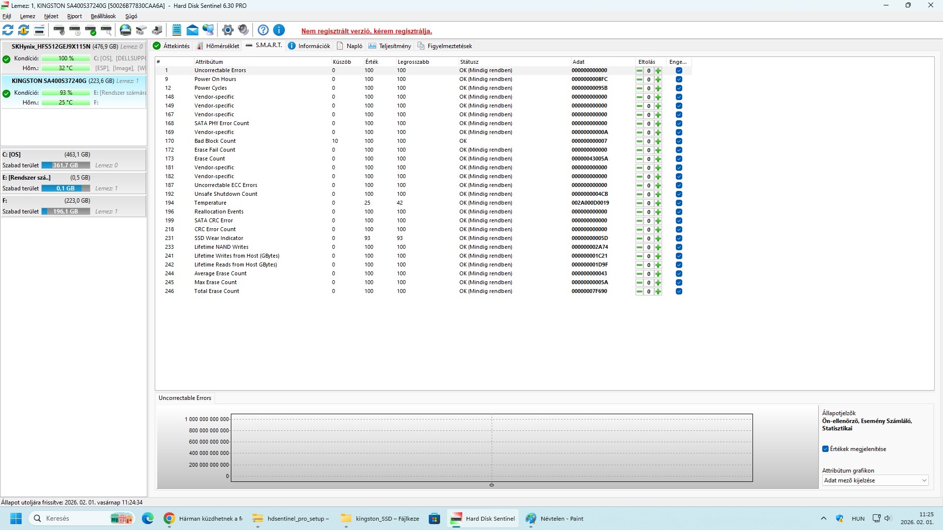Uncheck the Értékek megjelenítése checkbox
The height and width of the screenshot is (530, 943).
(825, 449)
